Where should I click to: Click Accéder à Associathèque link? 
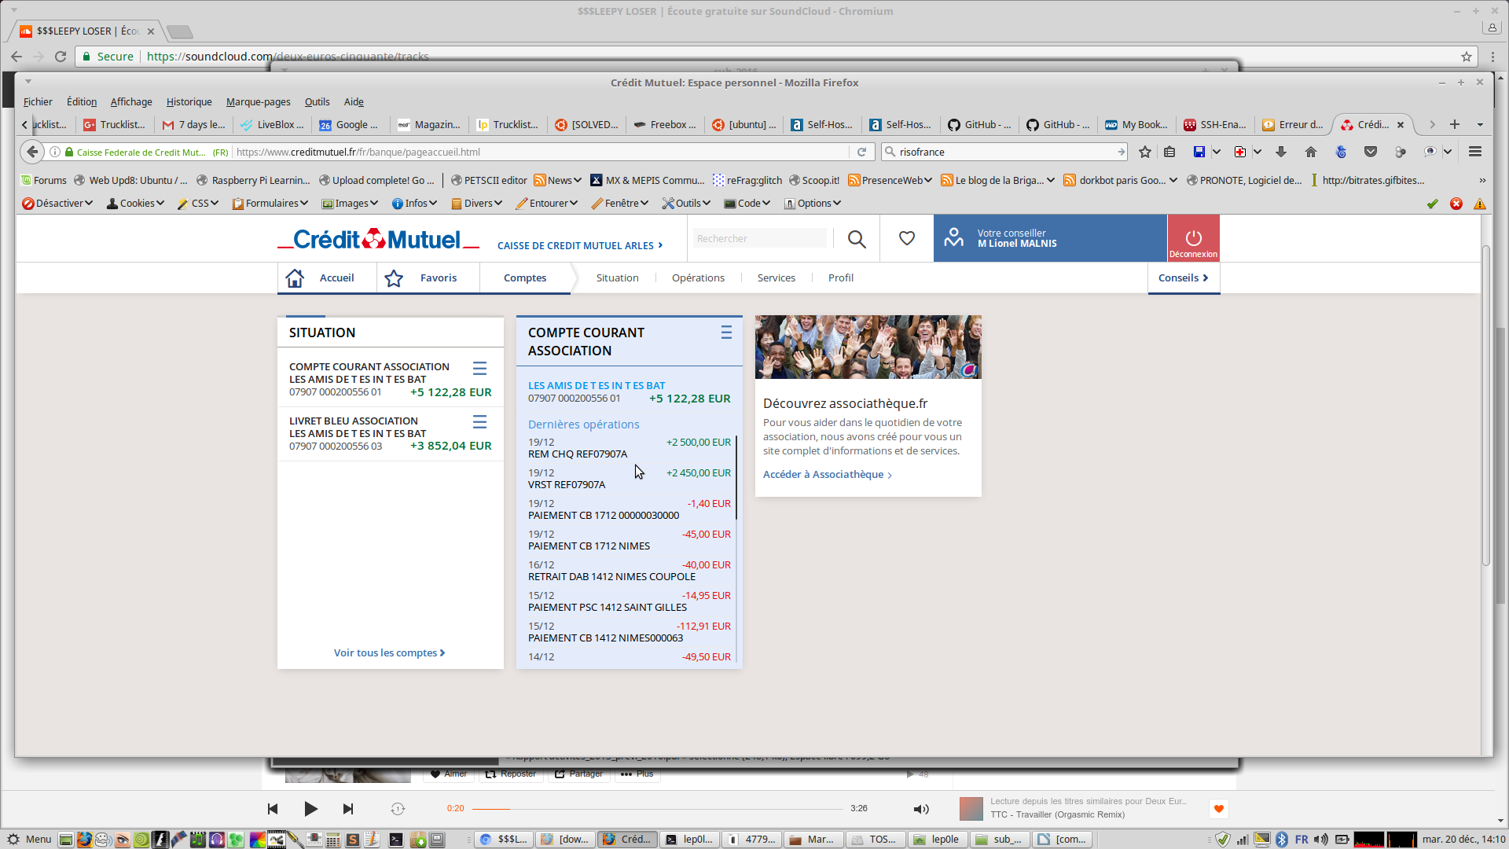coord(827,475)
